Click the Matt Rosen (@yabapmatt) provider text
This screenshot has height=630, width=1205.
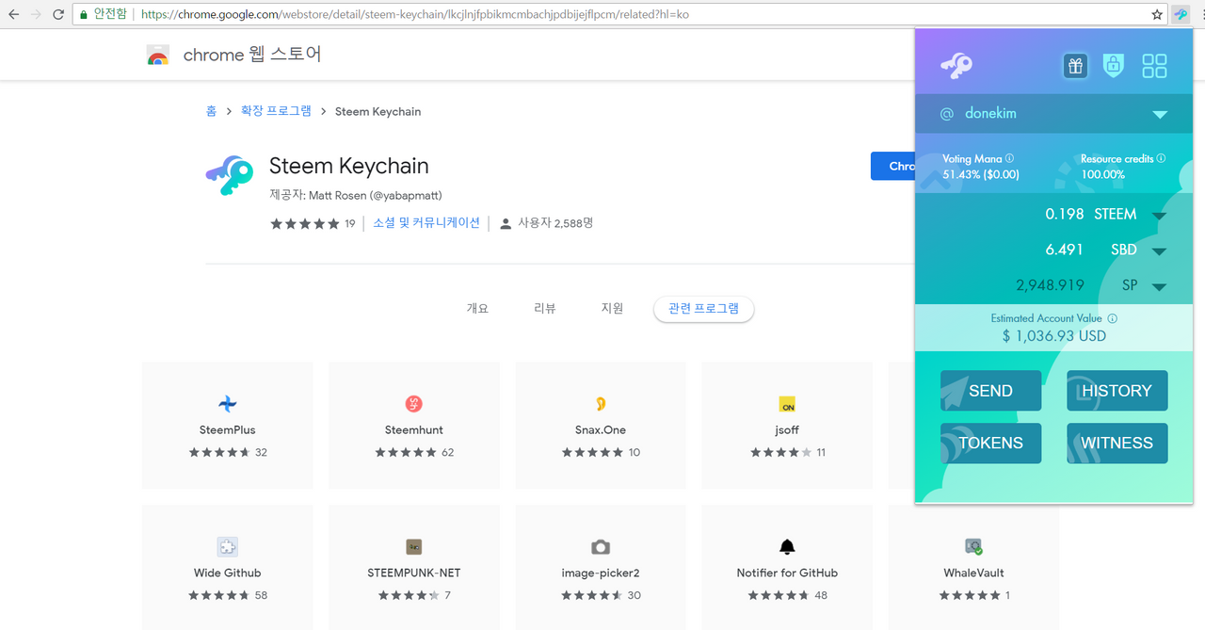[376, 196]
